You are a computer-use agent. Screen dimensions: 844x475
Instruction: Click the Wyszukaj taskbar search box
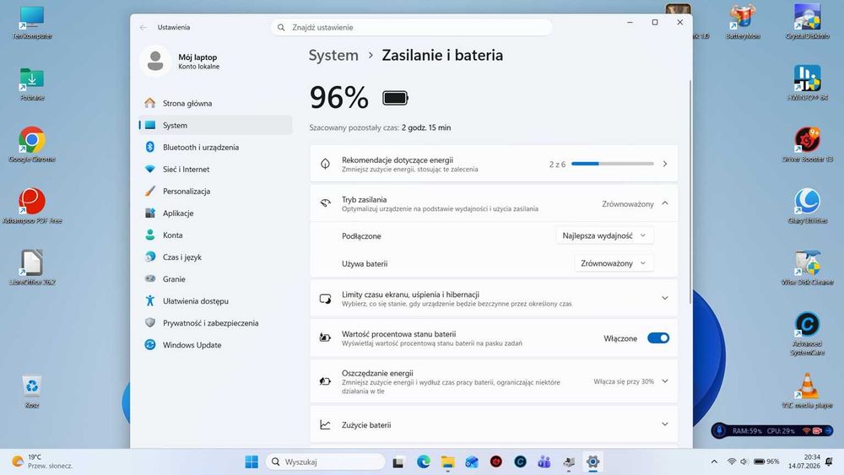tap(326, 462)
